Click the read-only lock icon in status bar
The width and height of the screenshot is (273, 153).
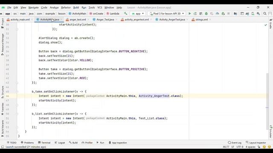259,147
